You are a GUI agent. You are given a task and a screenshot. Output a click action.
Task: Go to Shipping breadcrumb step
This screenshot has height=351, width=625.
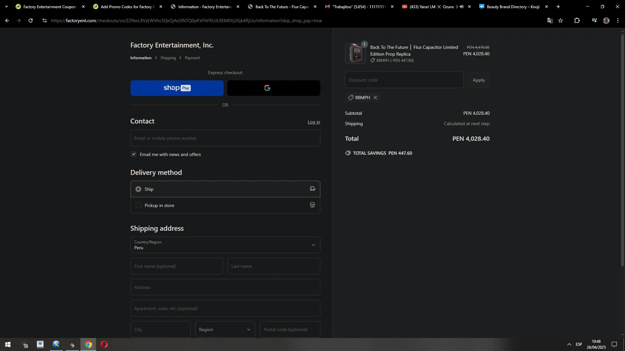[168, 58]
